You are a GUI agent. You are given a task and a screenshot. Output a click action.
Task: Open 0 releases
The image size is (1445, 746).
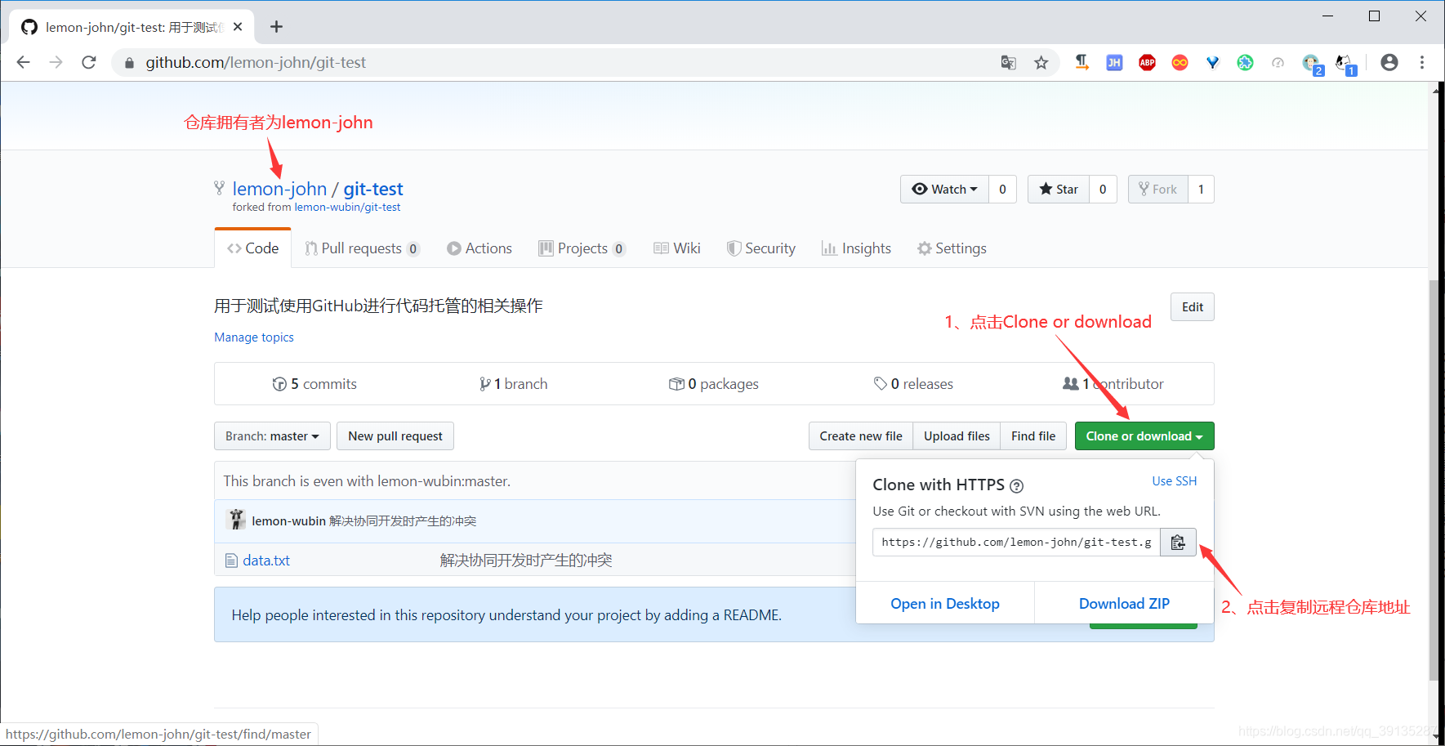913,384
